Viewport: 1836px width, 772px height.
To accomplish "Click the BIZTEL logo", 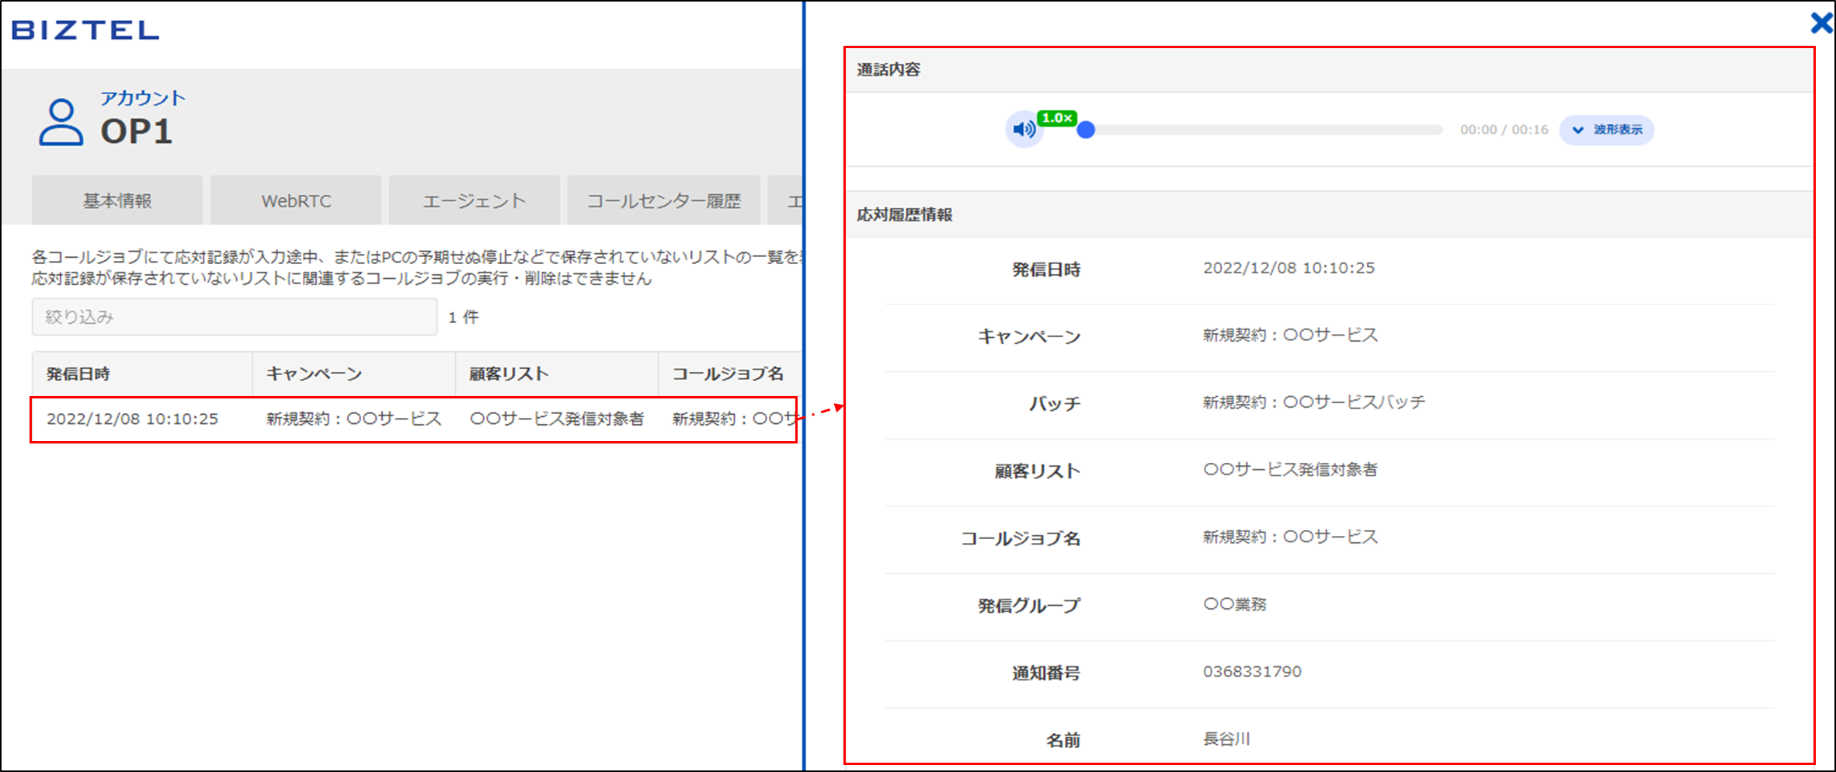I will [x=85, y=30].
